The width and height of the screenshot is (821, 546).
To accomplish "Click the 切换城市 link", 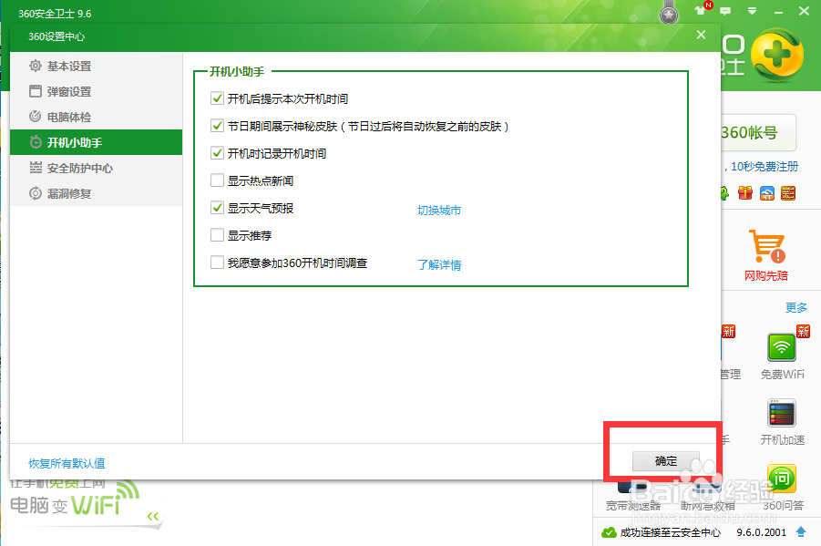I will (x=439, y=211).
